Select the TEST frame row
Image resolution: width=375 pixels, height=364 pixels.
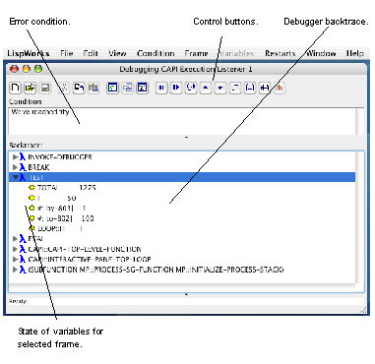(182, 177)
